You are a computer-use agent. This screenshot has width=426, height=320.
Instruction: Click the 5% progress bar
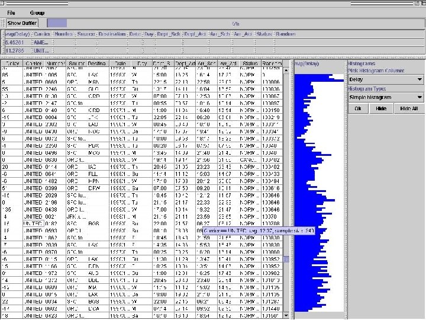tap(235, 23)
